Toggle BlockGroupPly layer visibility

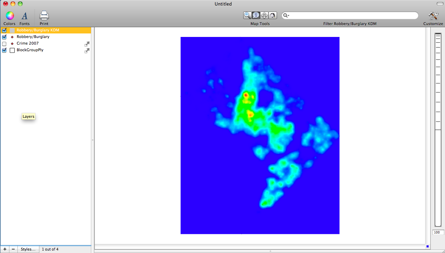(4, 50)
